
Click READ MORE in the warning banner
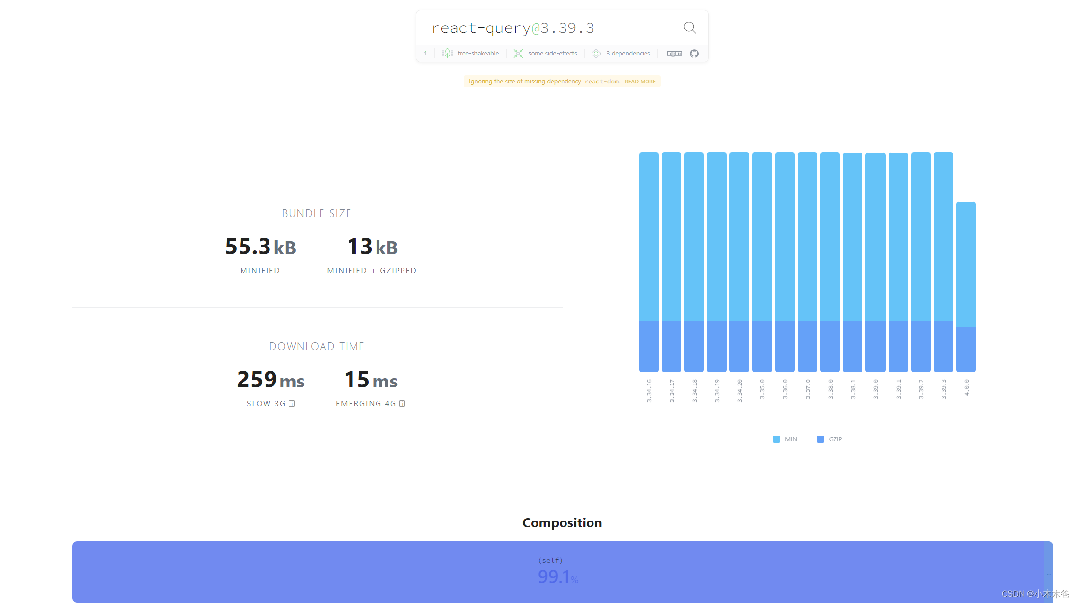640,82
